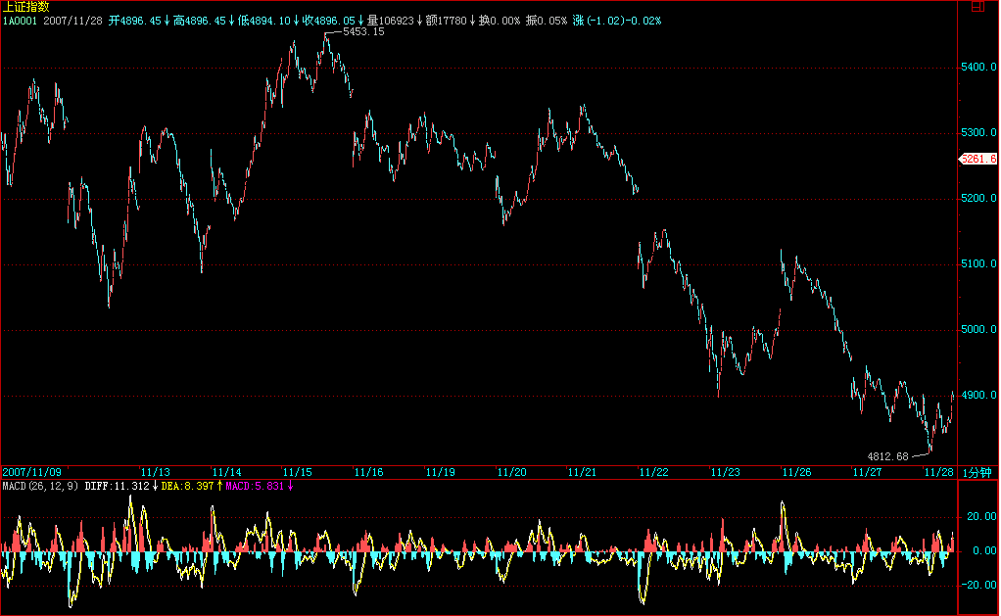Click the 4812.68 low price annotation
The height and width of the screenshot is (616, 1001).
coord(888,456)
